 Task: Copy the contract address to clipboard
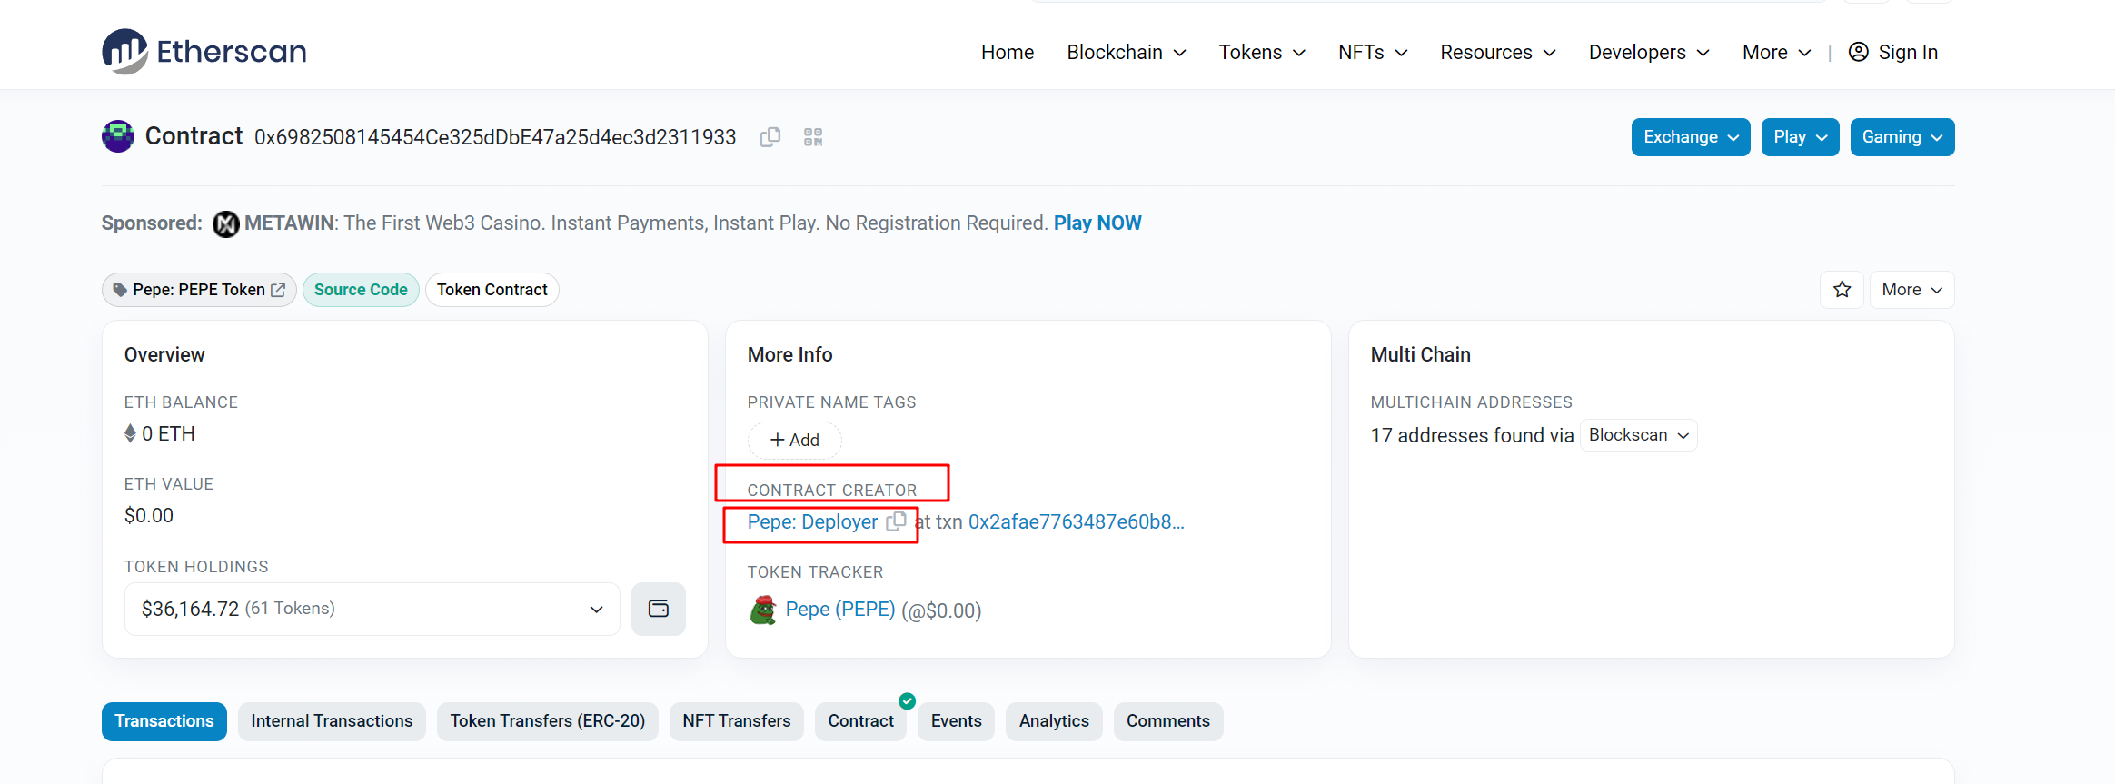pos(770,137)
